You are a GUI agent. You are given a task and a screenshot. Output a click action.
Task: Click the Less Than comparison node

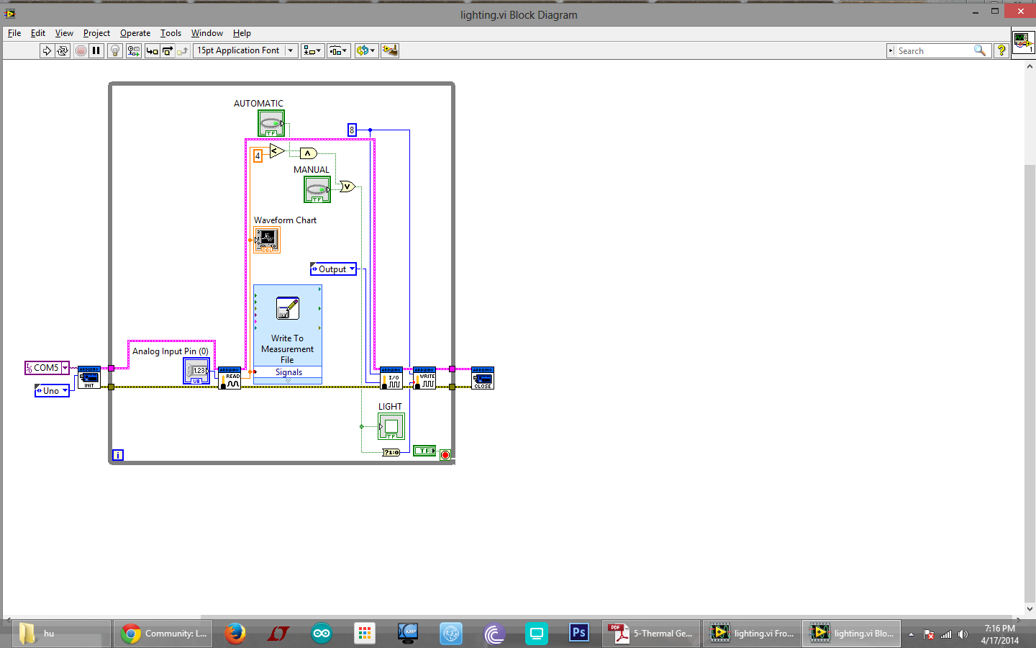coord(277,150)
